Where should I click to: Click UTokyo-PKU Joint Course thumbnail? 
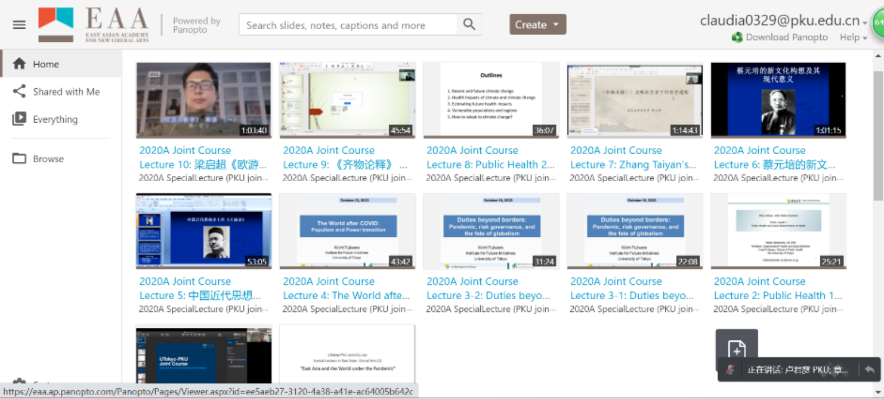point(204,355)
